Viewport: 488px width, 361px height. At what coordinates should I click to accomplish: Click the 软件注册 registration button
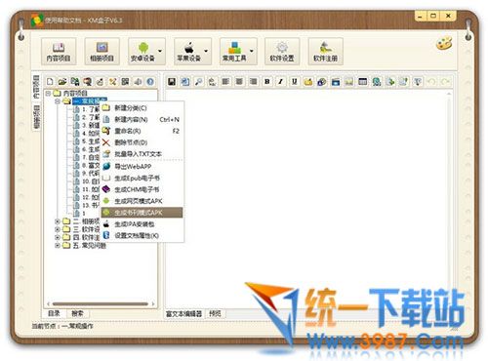click(325, 52)
